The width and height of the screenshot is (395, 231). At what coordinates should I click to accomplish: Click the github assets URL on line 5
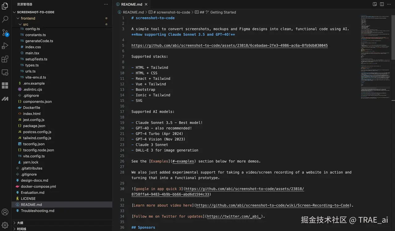(230, 45)
